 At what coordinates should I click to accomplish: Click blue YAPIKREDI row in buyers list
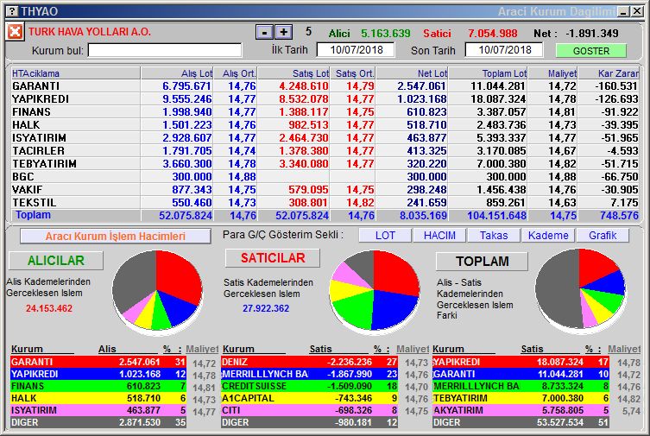(x=98, y=374)
